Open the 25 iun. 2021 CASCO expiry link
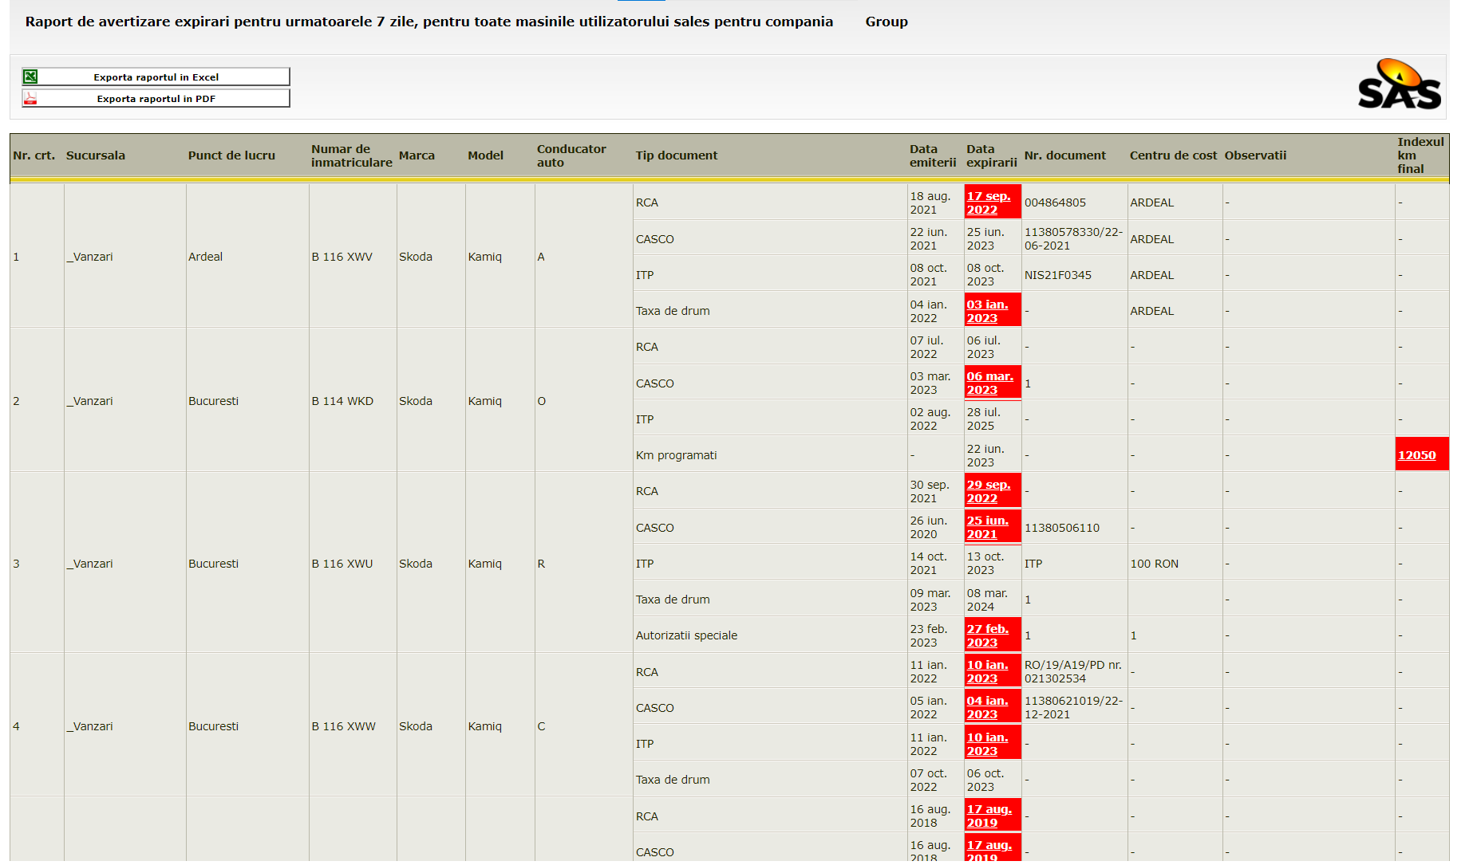This screenshot has height=865, width=1481. pos(987,527)
